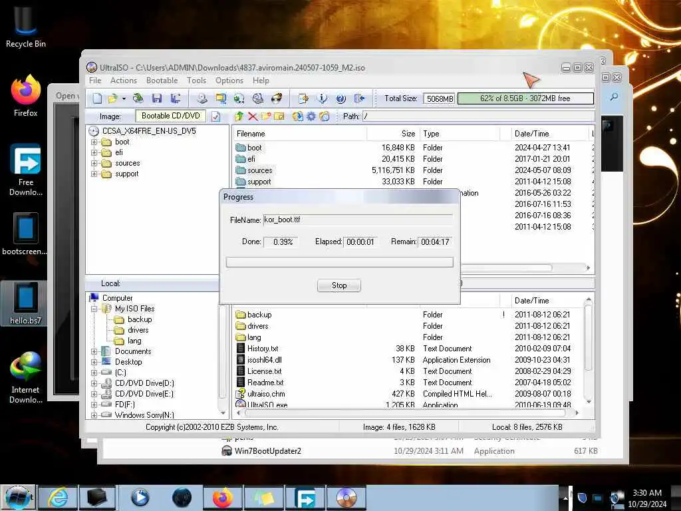Click the Make CD/DVD Image icon
Screen dimensions: 681x511
[202, 98]
